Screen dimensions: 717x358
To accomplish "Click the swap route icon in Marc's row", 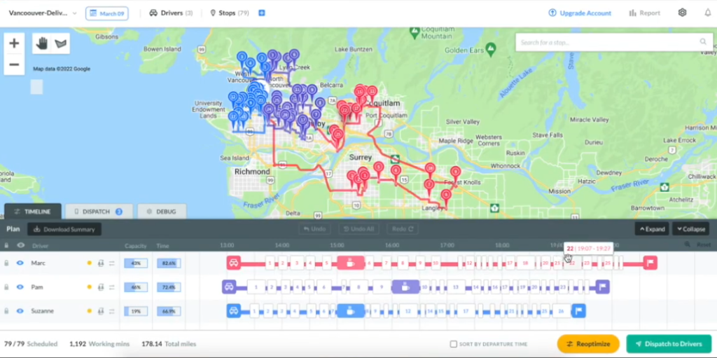I will [x=112, y=263].
